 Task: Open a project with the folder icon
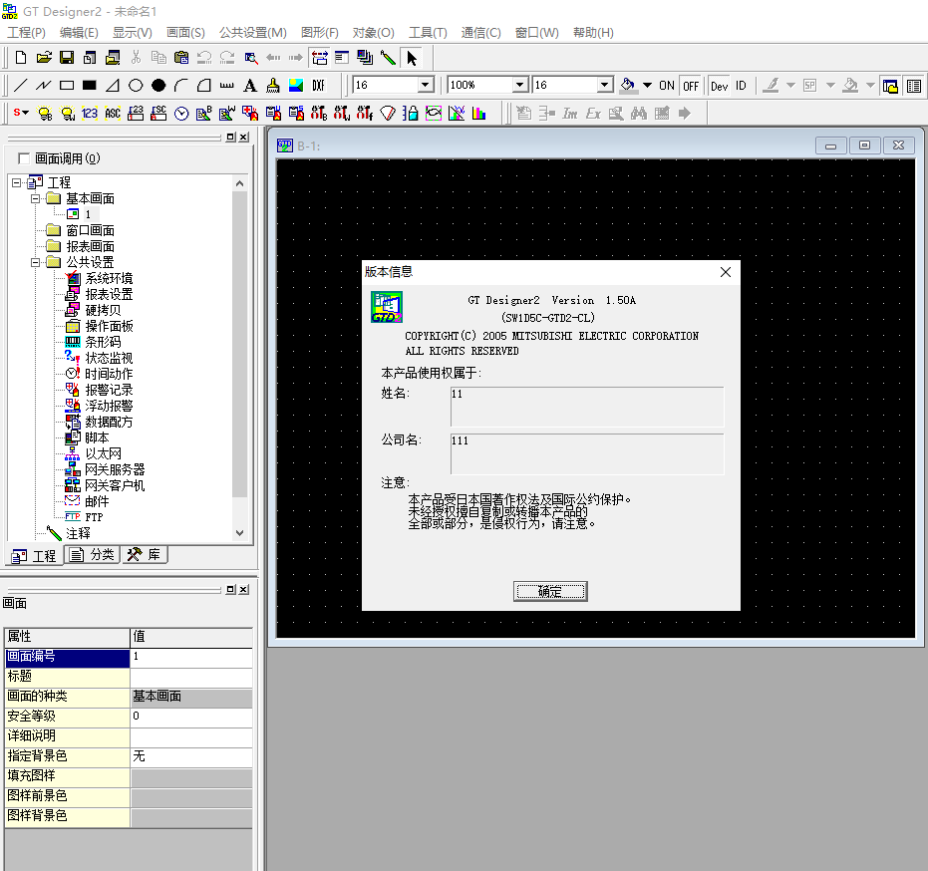[x=44, y=58]
